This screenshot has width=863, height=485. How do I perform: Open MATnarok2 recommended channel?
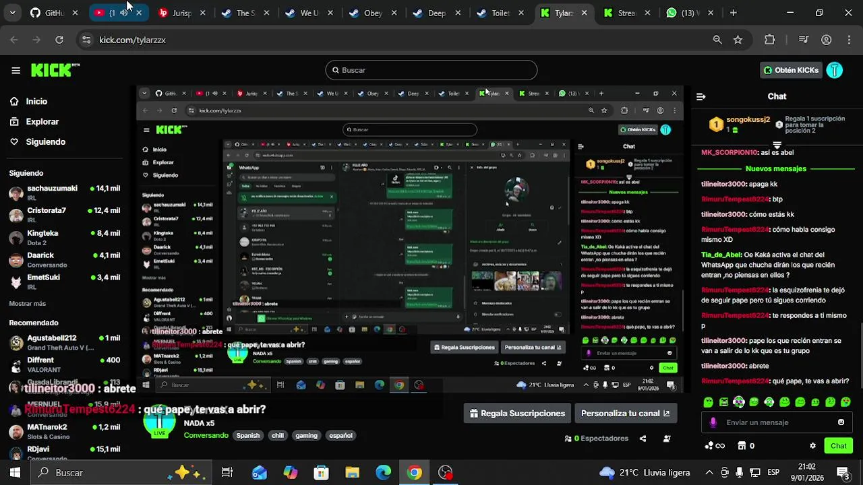pyautogui.click(x=64, y=431)
